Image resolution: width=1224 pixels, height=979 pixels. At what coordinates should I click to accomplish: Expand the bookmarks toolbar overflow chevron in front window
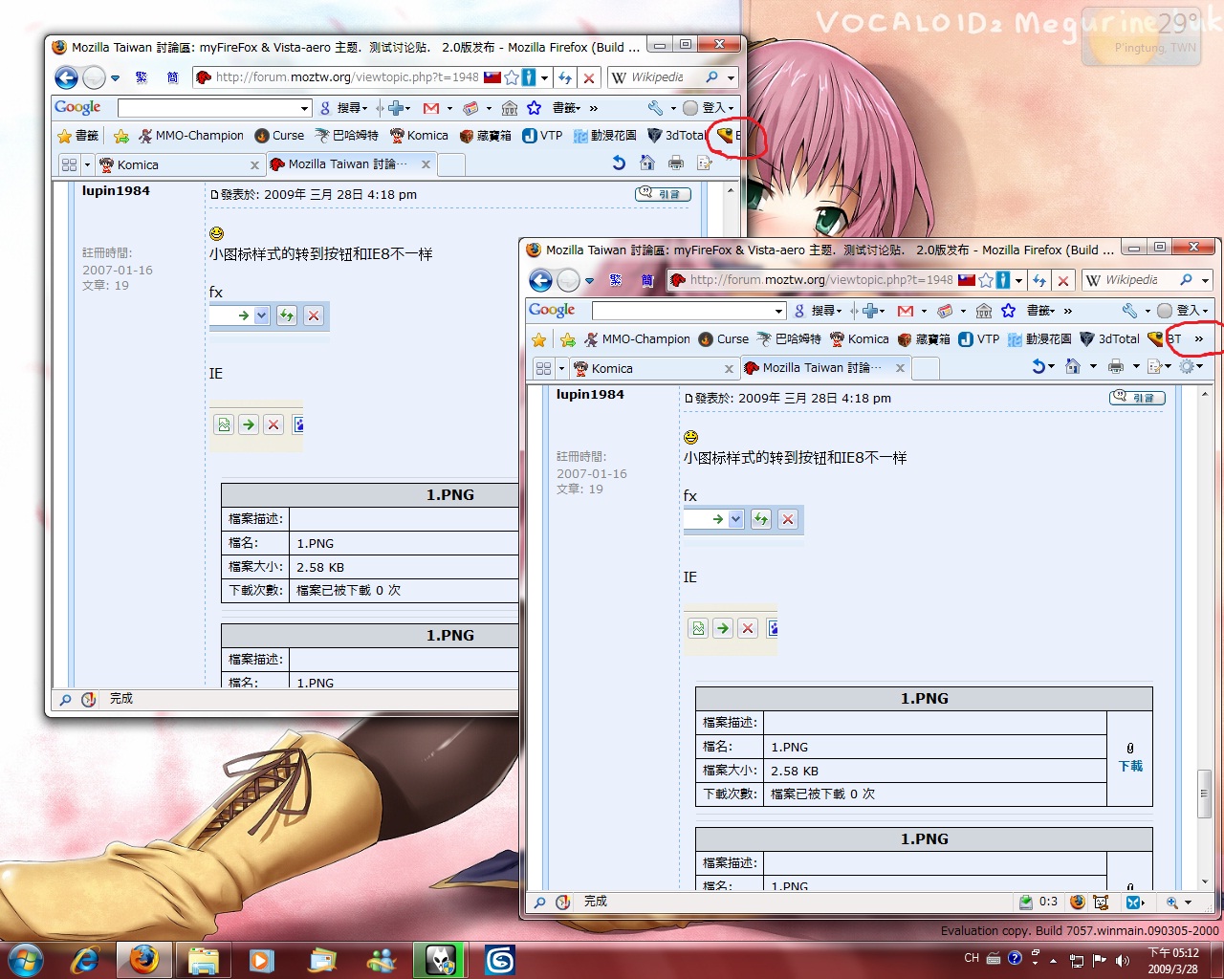pos(1198,338)
